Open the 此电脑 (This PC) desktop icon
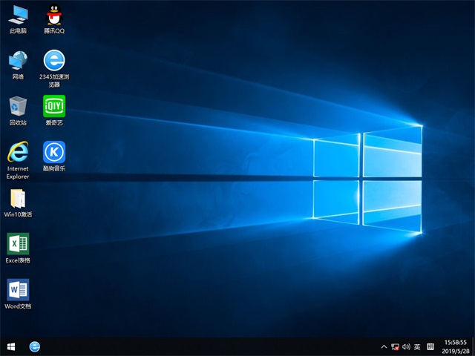Image resolution: width=475 pixels, height=356 pixels. (18, 15)
